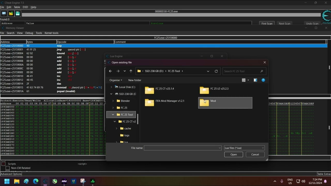
Task: Click the Table Extras button
Action: point(324,174)
